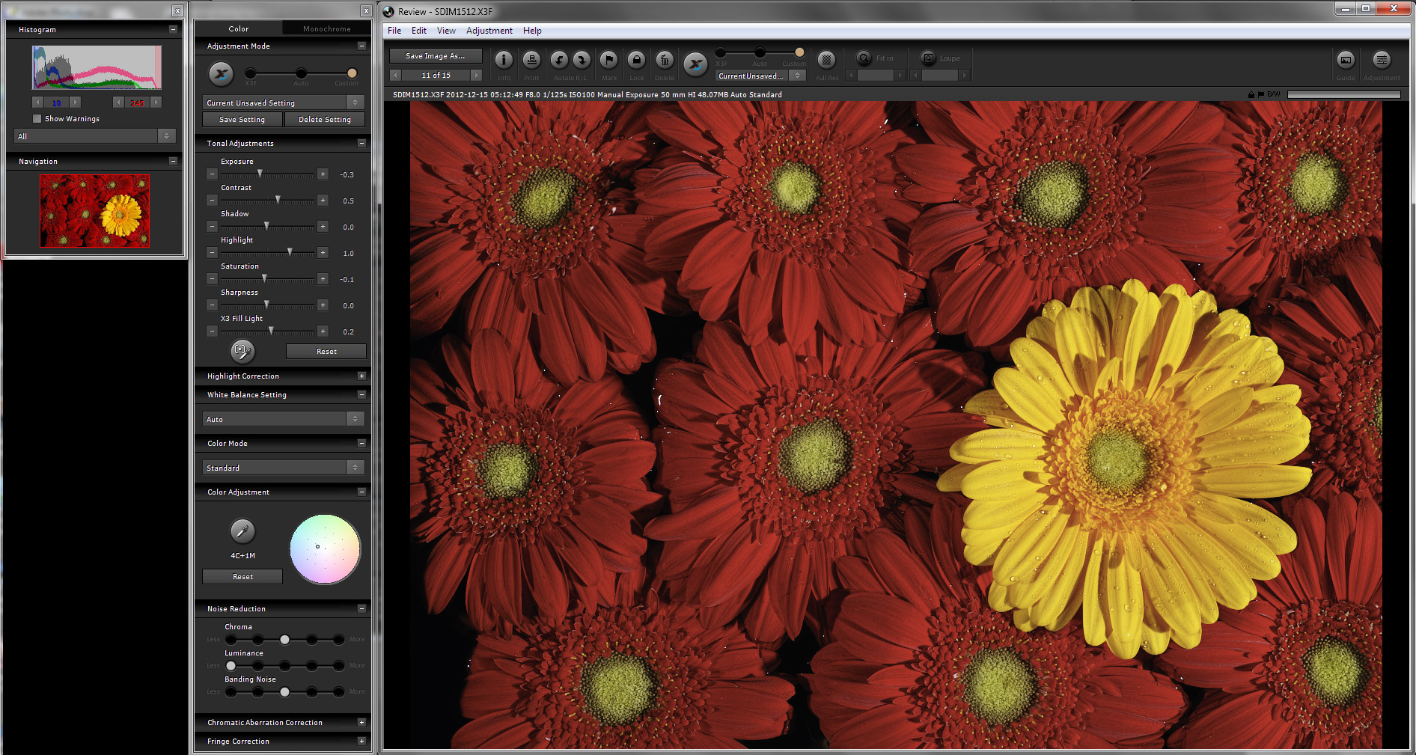Go to the next image arrow

(476, 75)
